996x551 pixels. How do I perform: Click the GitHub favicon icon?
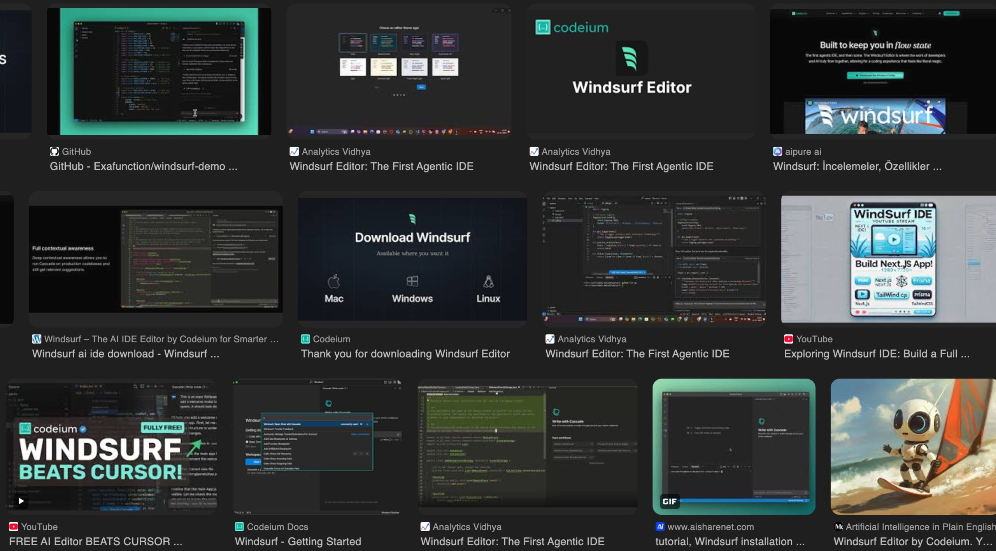coord(54,152)
